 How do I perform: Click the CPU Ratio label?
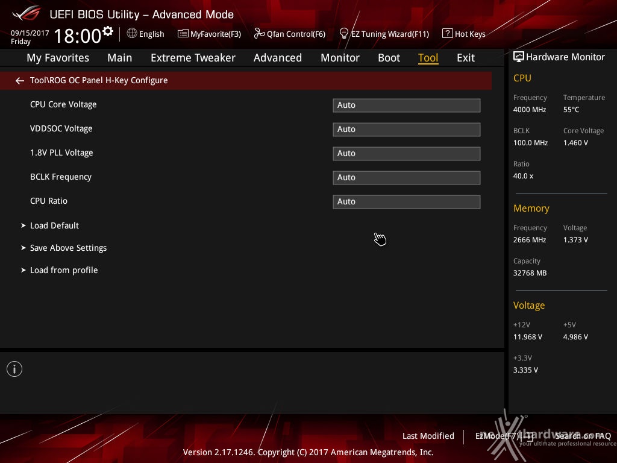click(x=49, y=201)
